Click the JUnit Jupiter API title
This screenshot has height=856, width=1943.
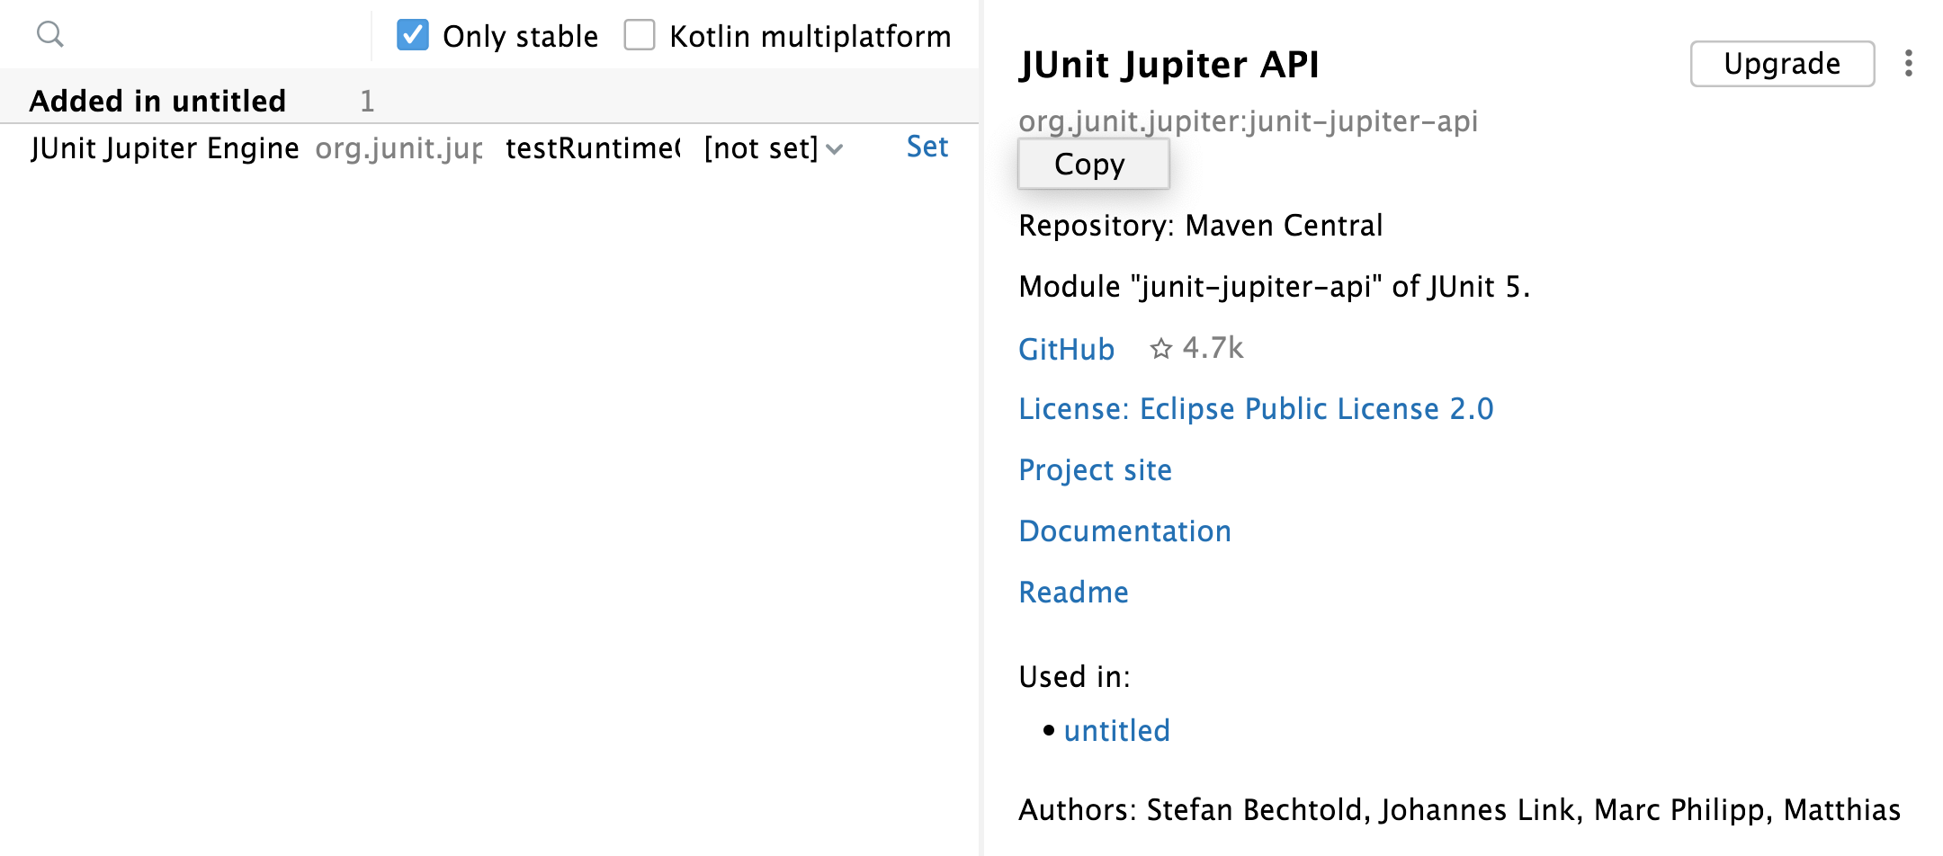[1168, 65]
